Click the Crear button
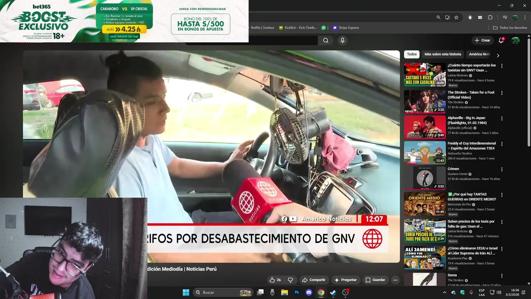The height and width of the screenshot is (299, 531). click(482, 40)
